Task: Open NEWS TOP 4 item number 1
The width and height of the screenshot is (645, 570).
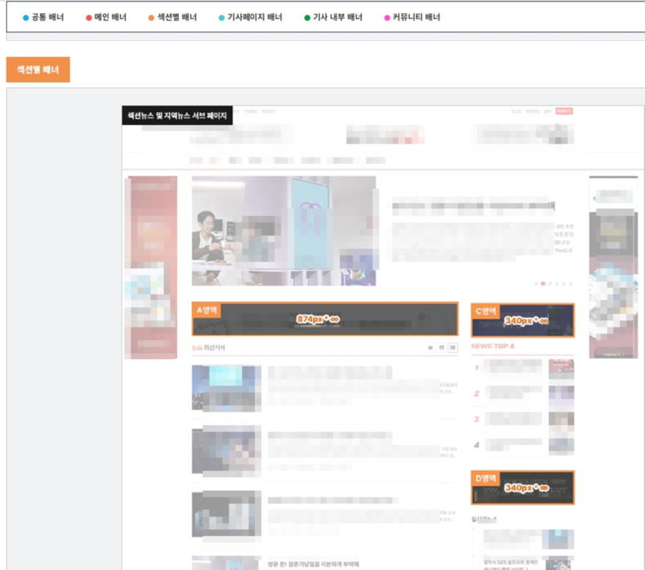Action: tap(523, 369)
